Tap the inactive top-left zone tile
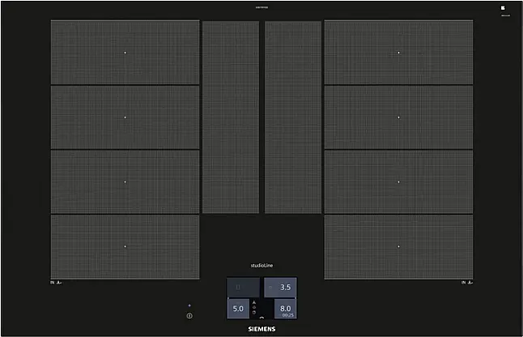The image size is (523, 337). click(243, 287)
